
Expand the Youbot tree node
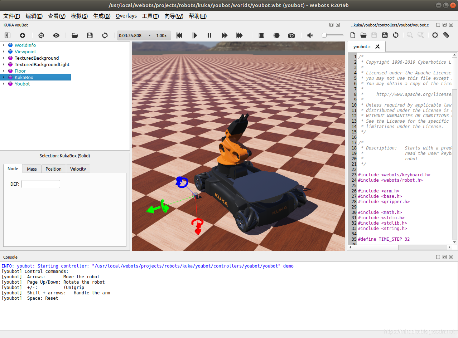(4, 84)
